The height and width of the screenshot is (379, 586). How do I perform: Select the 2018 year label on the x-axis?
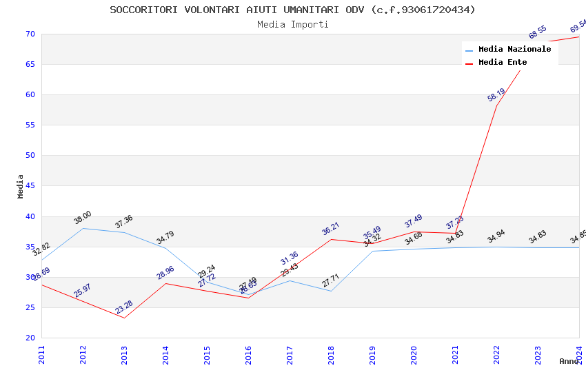(331, 355)
